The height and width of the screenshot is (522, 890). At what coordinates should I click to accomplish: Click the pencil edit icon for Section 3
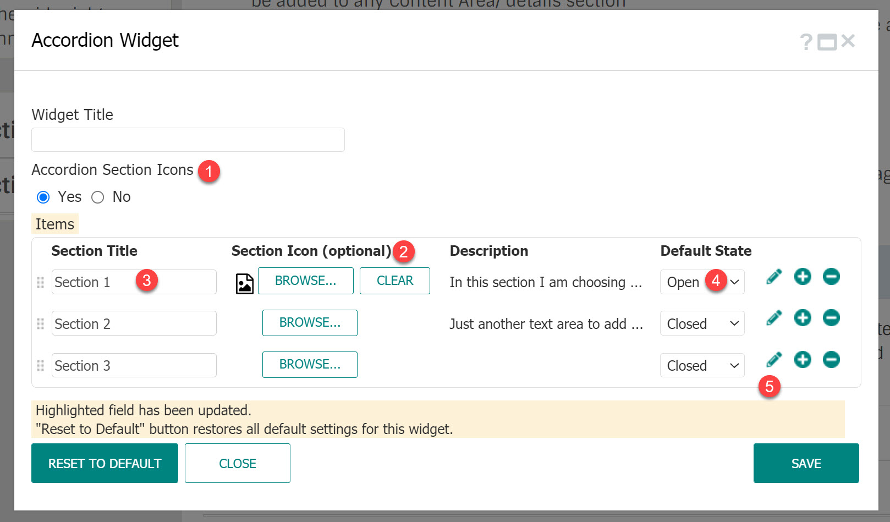(x=773, y=360)
